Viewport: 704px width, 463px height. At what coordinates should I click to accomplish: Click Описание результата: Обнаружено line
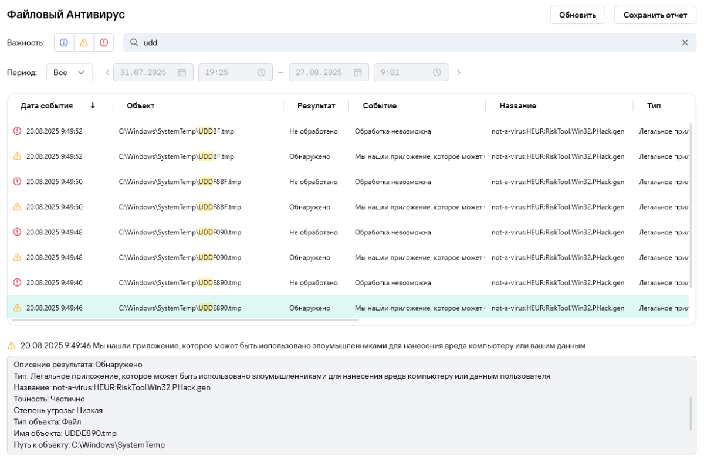(x=78, y=365)
